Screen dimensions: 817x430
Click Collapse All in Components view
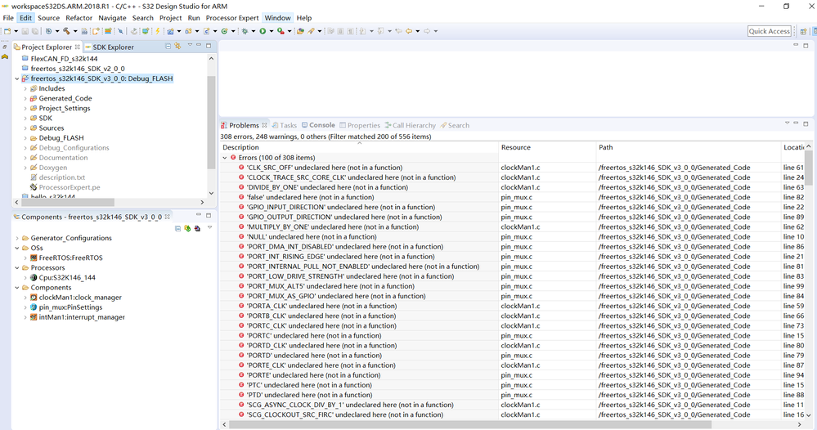coord(177,229)
